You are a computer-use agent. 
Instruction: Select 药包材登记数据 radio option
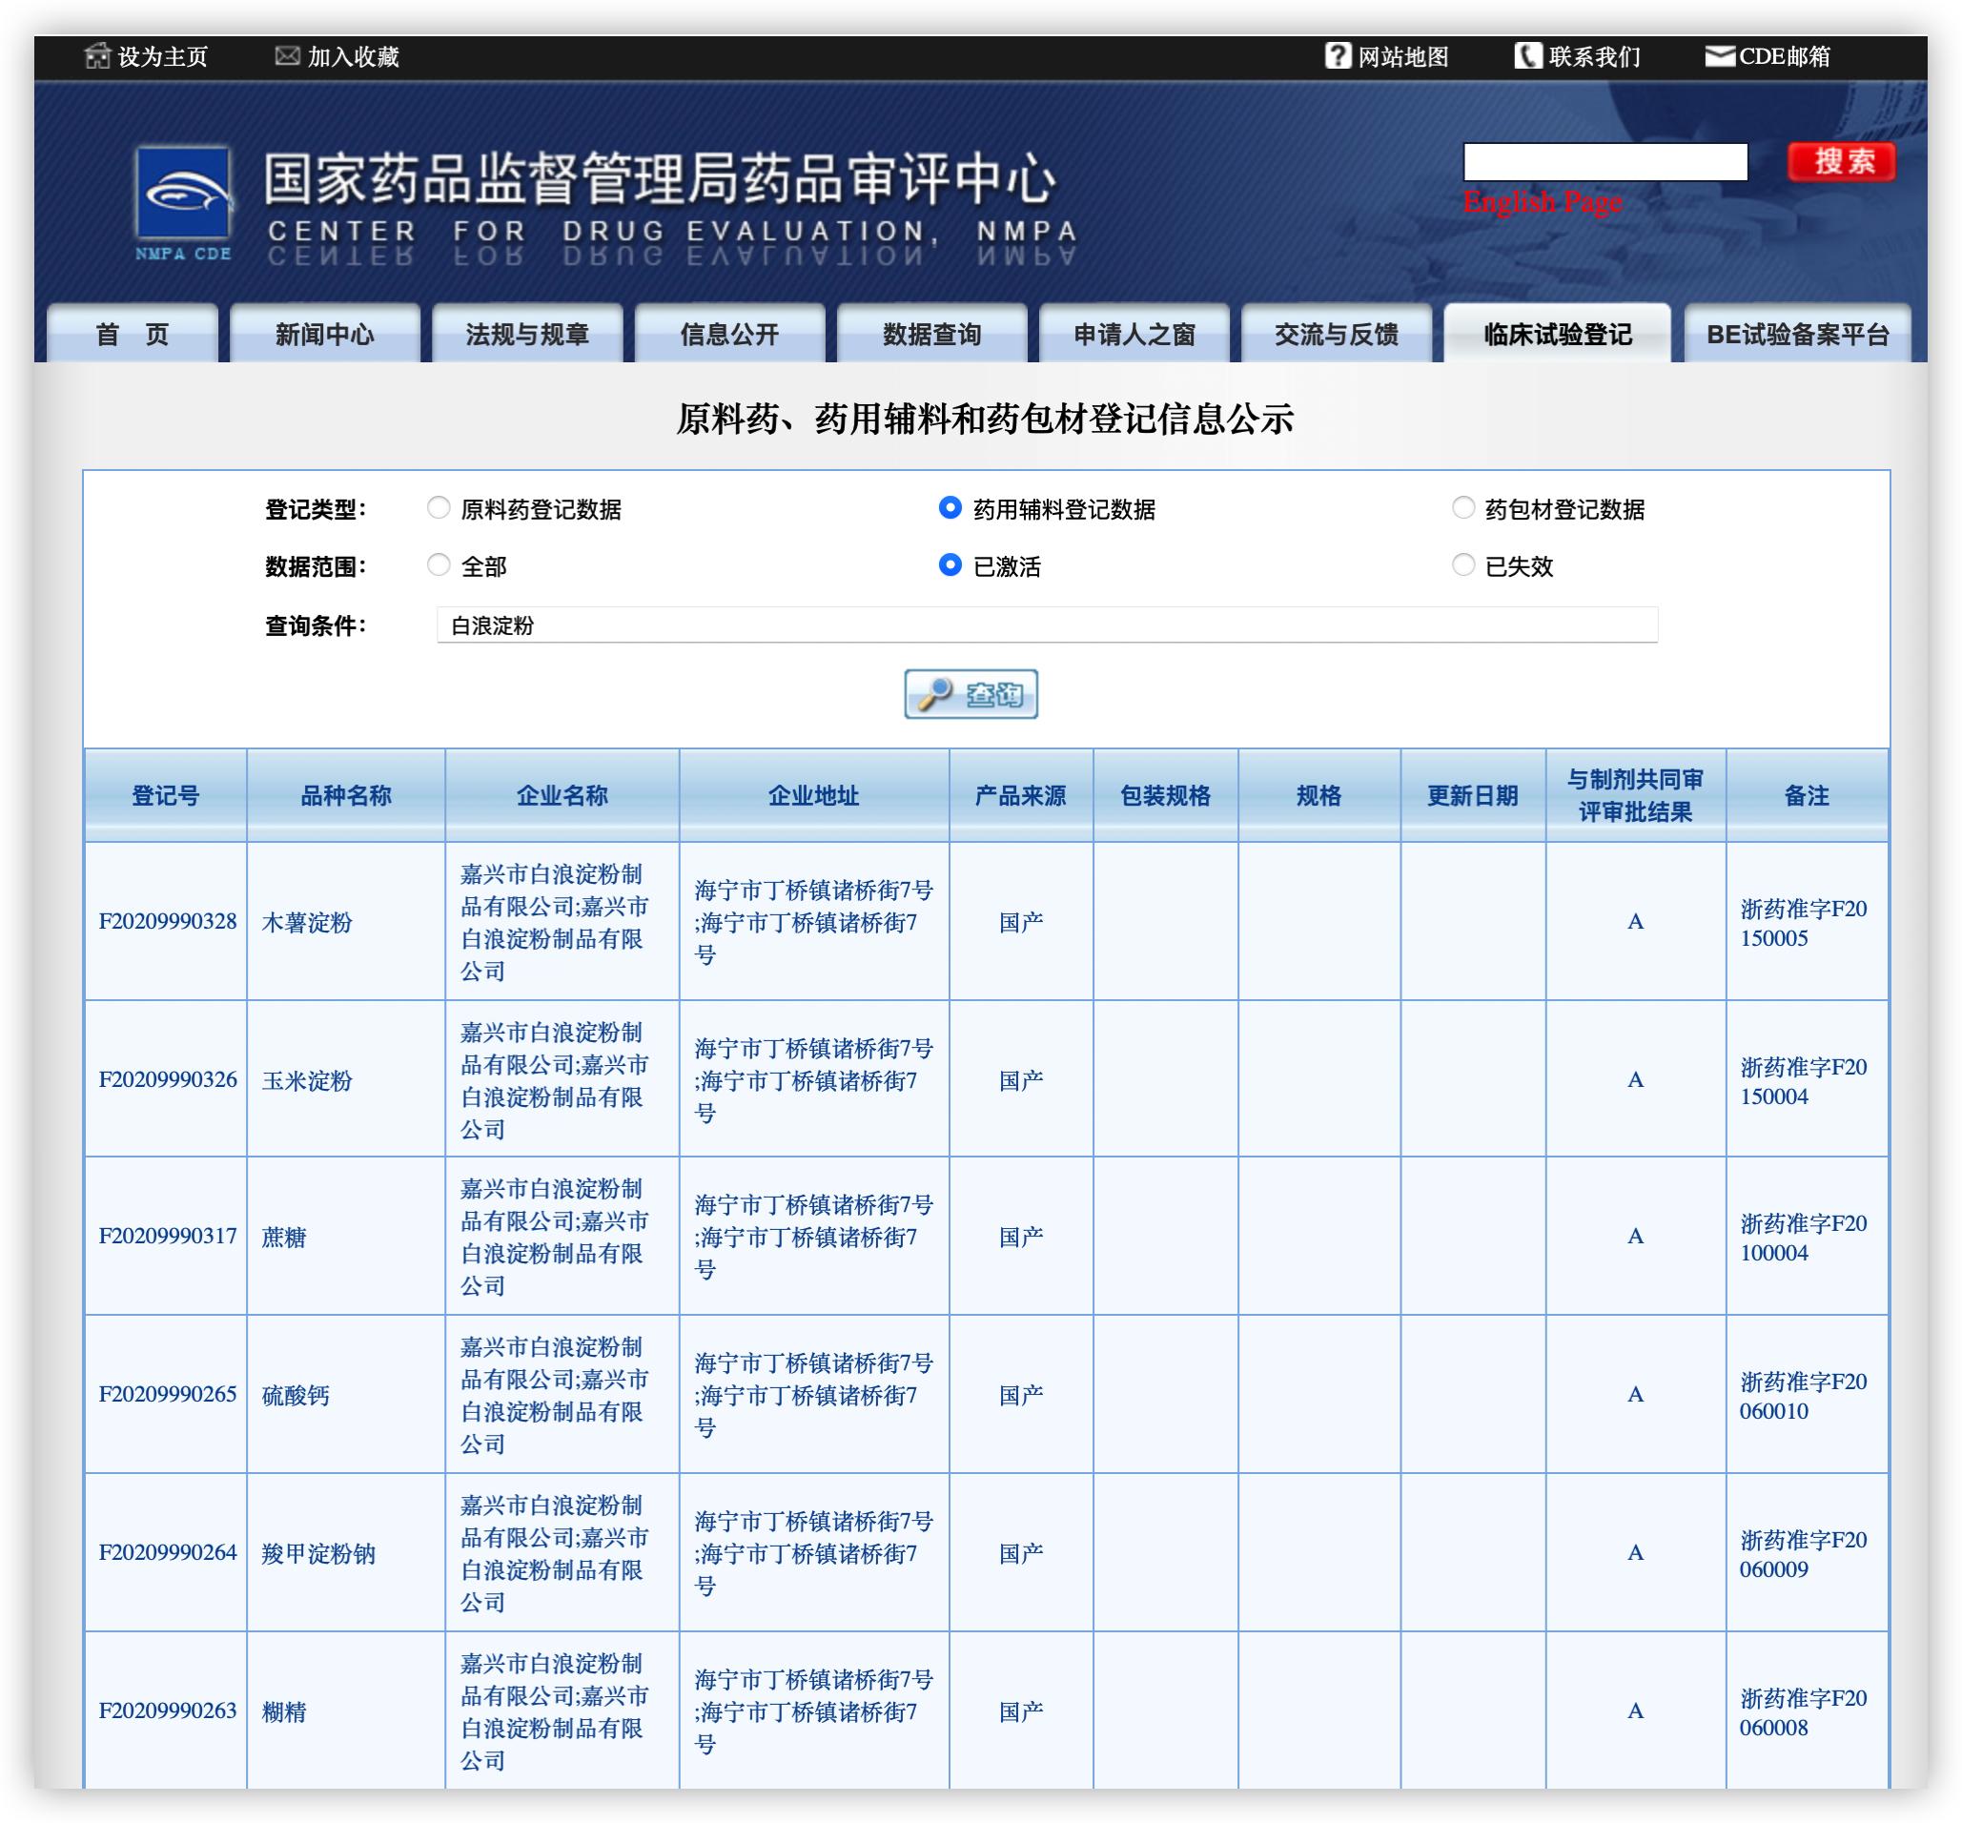(x=1462, y=508)
